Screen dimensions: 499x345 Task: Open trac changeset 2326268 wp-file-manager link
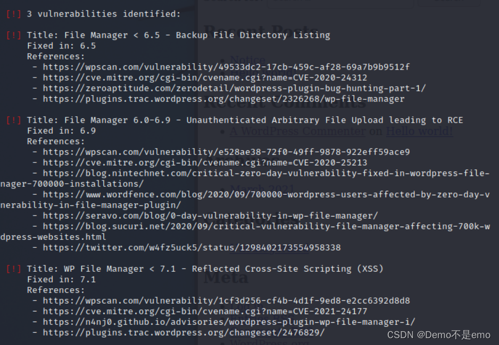point(224,99)
